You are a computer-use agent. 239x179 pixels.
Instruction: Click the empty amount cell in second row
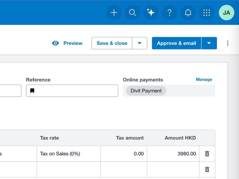tap(173, 169)
